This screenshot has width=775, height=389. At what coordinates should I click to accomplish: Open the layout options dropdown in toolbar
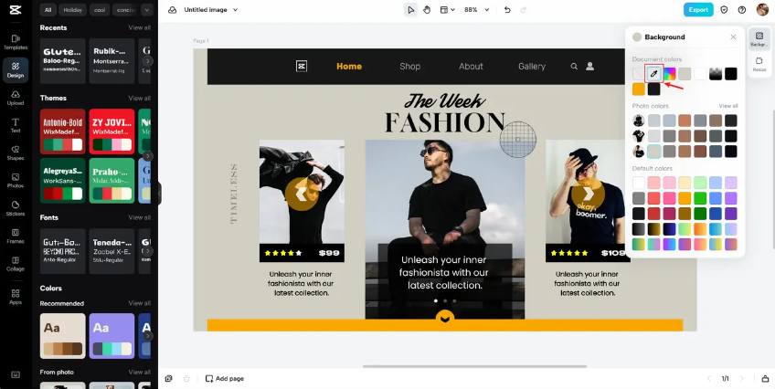pos(447,10)
